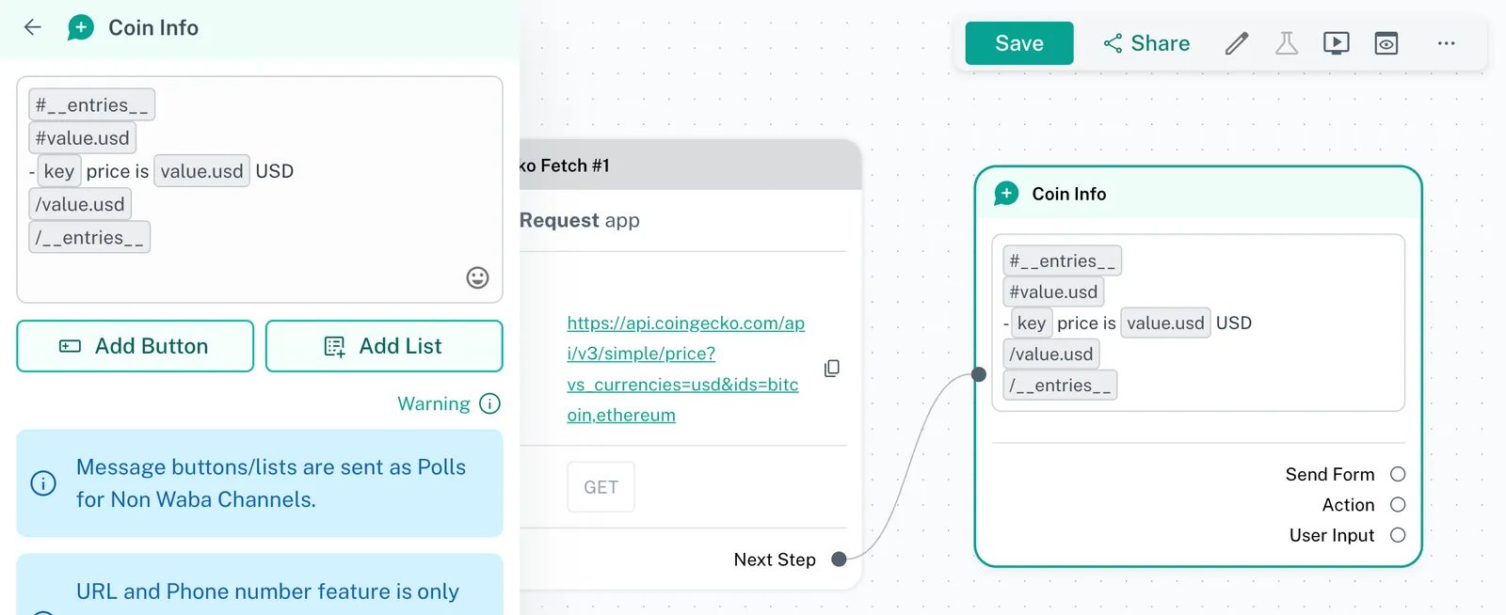Click the Share button in toolbar
1506x615 pixels.
[x=1146, y=43]
